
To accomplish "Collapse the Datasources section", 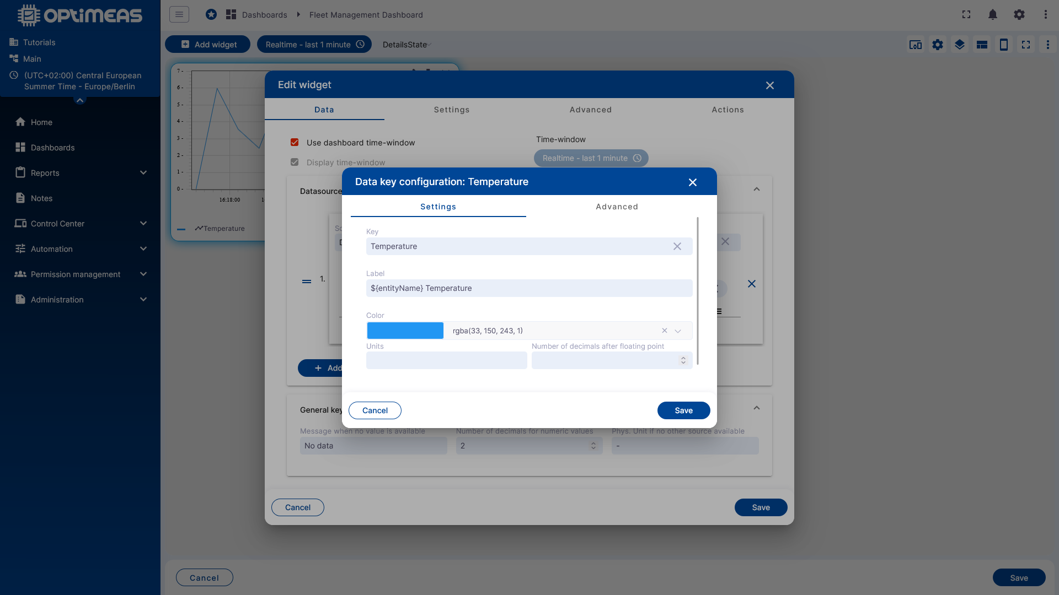I will point(757,189).
